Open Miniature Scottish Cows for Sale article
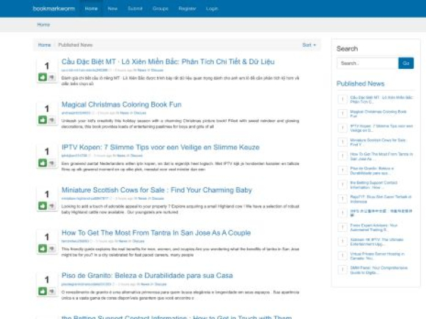This screenshot has width=426, height=319. click(x=157, y=190)
